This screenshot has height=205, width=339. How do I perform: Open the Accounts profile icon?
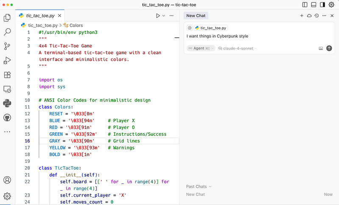click(x=7, y=180)
